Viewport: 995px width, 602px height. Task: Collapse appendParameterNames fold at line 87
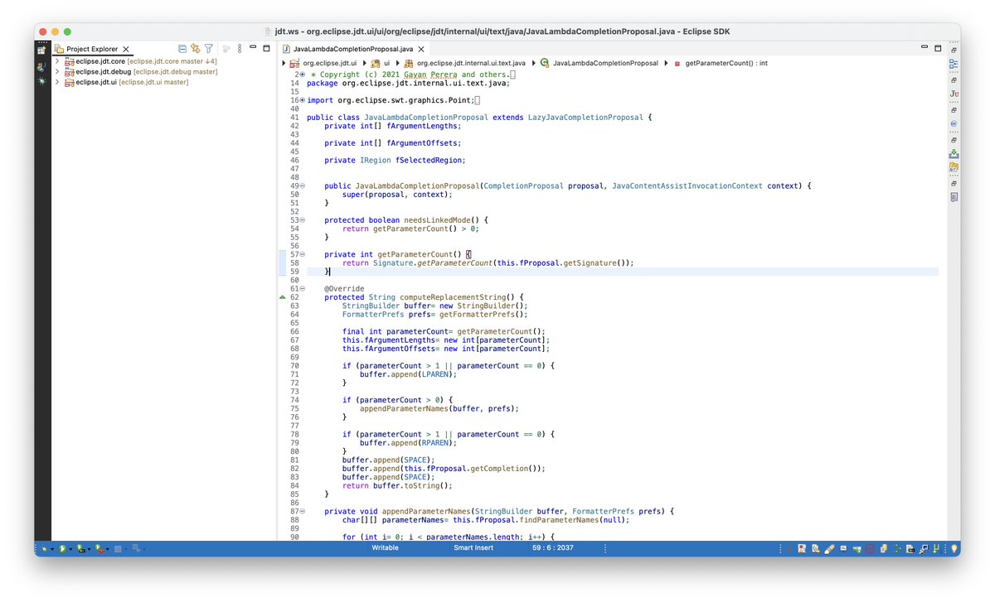[x=303, y=512]
